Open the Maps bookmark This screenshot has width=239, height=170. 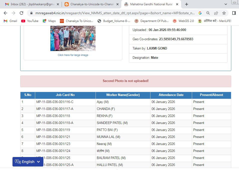click(49, 21)
